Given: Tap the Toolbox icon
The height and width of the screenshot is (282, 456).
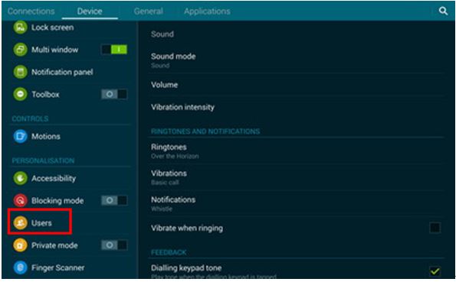Looking at the screenshot, I should [20, 94].
